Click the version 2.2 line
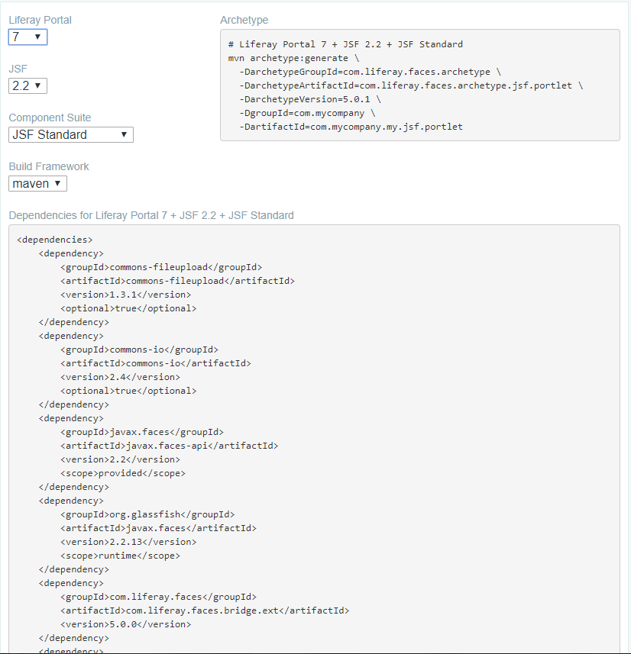This screenshot has height=654, width=631. click(x=120, y=460)
